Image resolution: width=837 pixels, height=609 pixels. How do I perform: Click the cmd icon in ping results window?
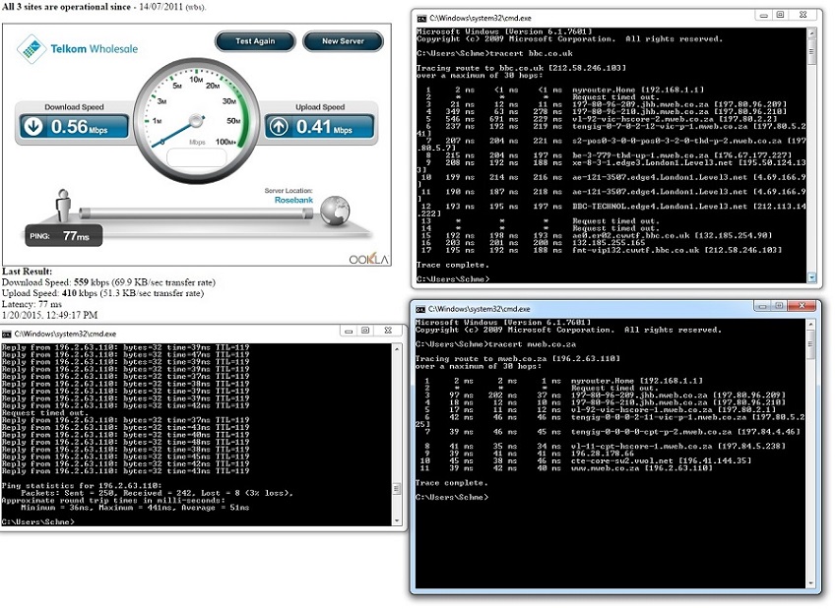(7, 335)
